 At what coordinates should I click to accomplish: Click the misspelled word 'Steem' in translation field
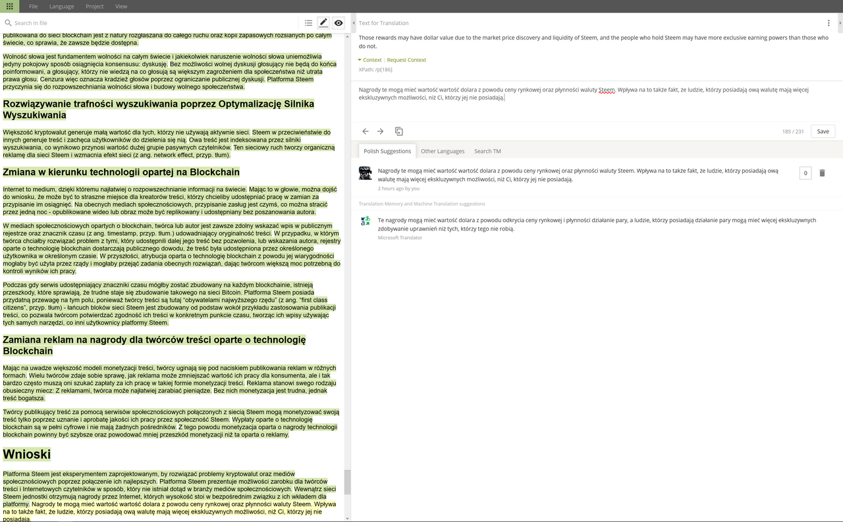point(606,90)
